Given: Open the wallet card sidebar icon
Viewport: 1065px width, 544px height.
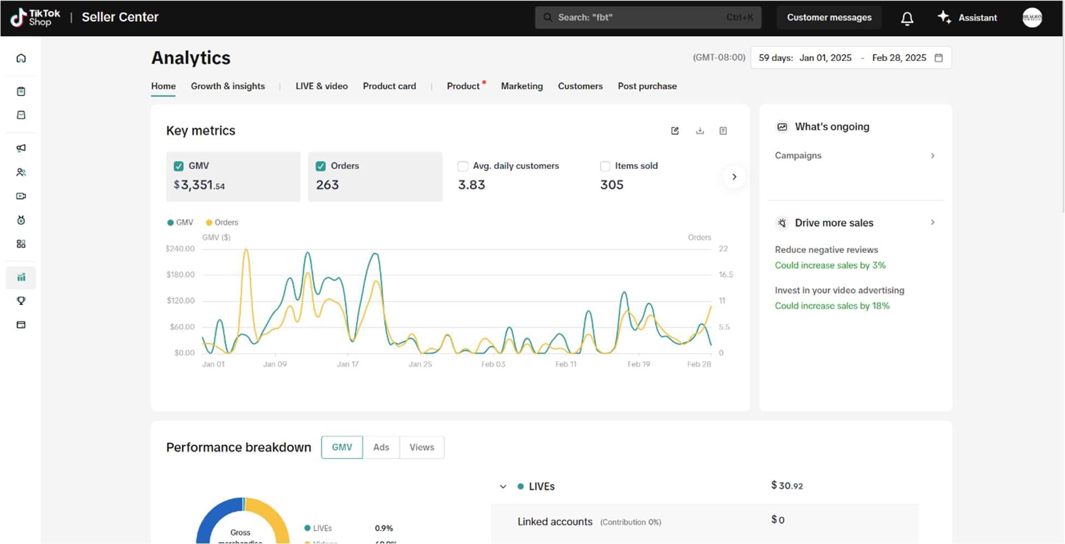Looking at the screenshot, I should (x=21, y=325).
